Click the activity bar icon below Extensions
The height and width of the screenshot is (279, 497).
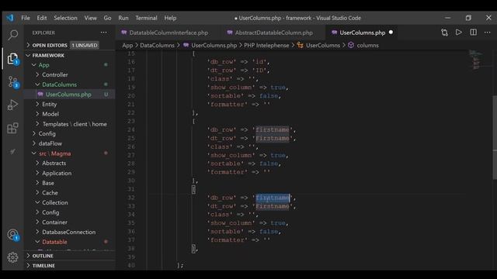[12, 152]
